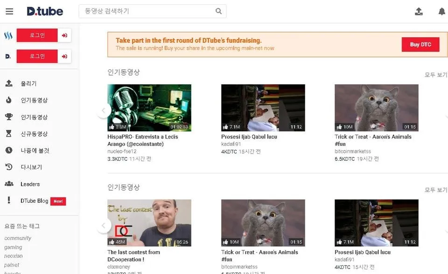Open The last contest thumbnail
The width and height of the screenshot is (448, 274).
149,223
